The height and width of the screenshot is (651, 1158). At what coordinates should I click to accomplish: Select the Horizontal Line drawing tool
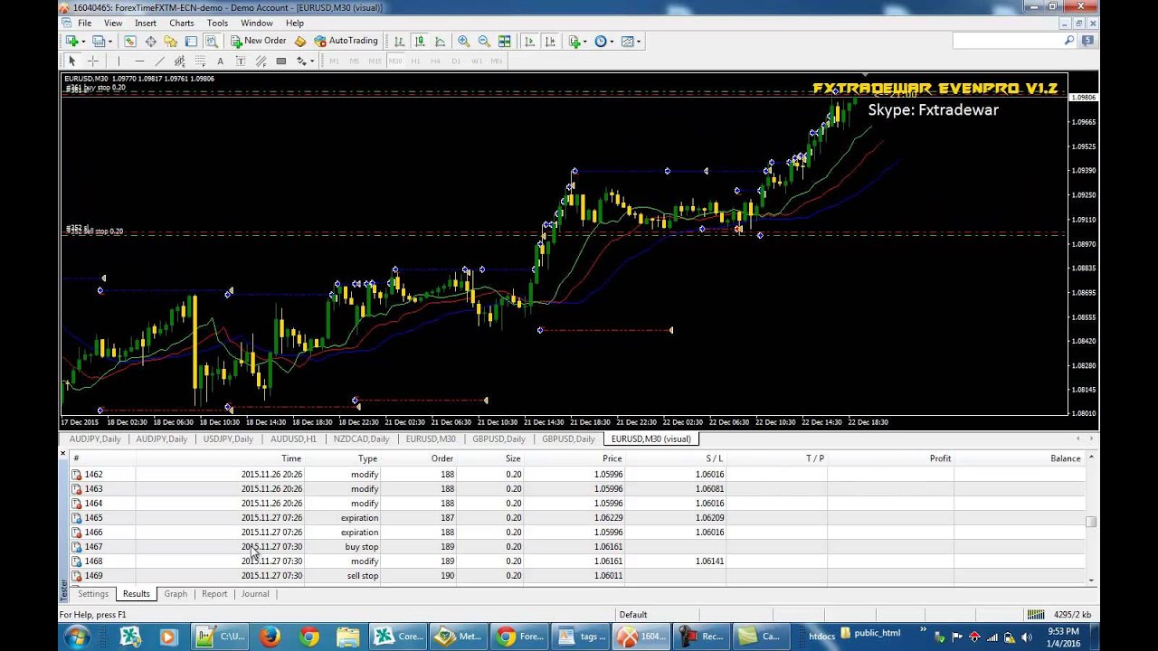point(139,61)
